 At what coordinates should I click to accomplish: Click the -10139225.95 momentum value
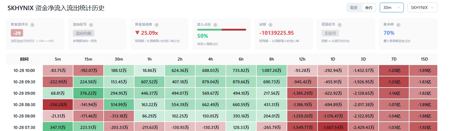point(276,33)
